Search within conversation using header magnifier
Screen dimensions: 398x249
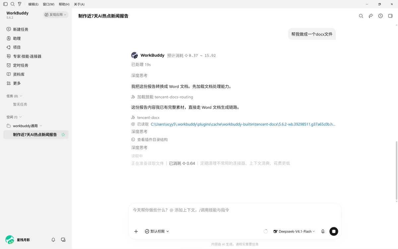coord(361,16)
